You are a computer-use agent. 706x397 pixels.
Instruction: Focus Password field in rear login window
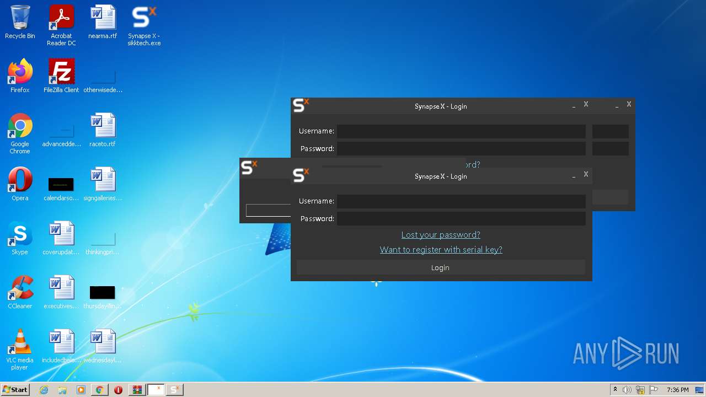(461, 149)
